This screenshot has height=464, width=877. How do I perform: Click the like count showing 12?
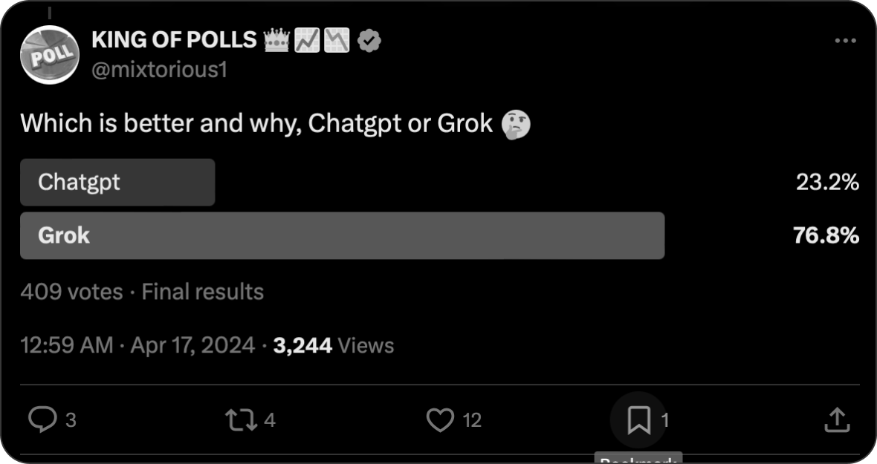coord(472,421)
